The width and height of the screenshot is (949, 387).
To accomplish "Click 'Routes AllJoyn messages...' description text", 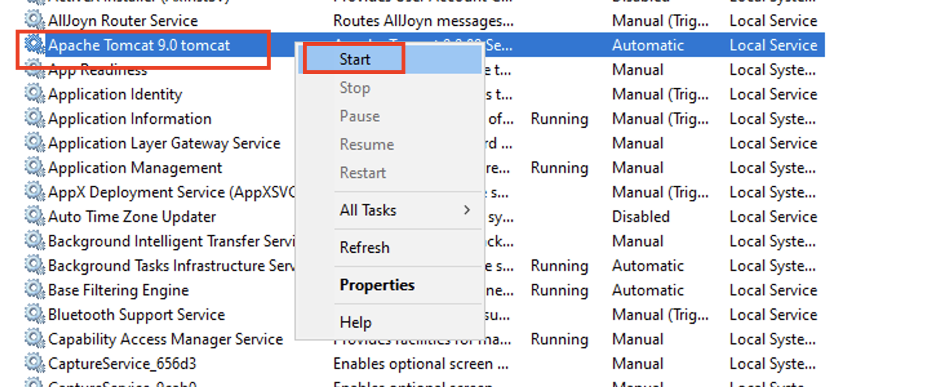I will point(423,21).
